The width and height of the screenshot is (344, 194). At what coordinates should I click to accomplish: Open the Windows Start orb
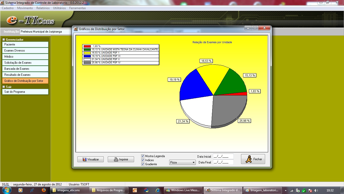click(7, 190)
